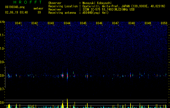Click the 0346 time marker
The width and height of the screenshot is (170, 108).
99,23
